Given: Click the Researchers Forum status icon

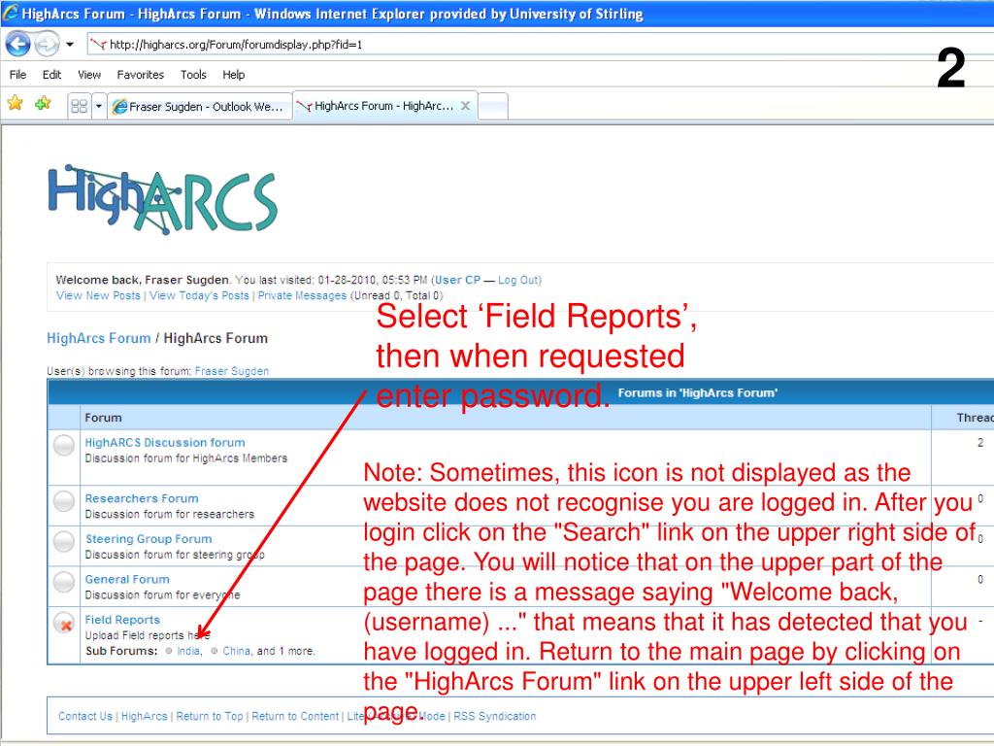Looking at the screenshot, I should [x=63, y=501].
